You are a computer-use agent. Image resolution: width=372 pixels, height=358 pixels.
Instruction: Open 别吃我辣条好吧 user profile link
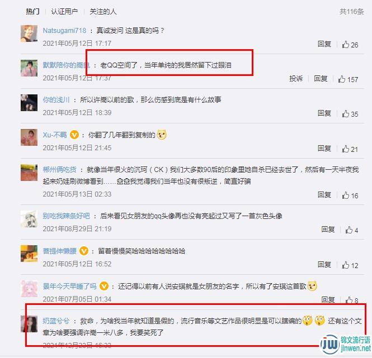pos(66,216)
